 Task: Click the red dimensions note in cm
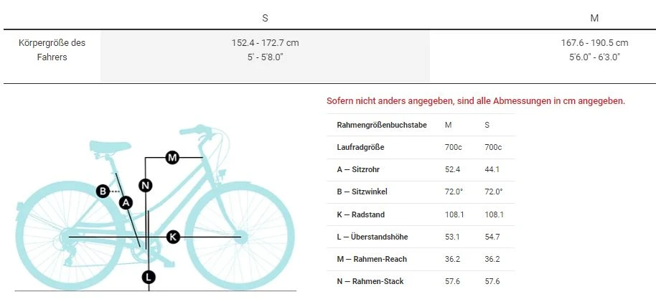(475, 101)
